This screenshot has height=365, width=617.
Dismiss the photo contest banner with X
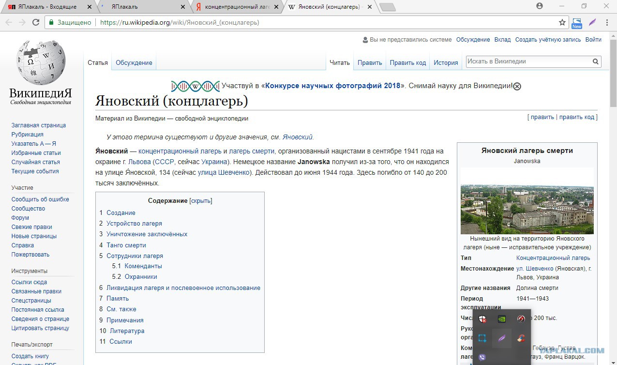coord(517,86)
